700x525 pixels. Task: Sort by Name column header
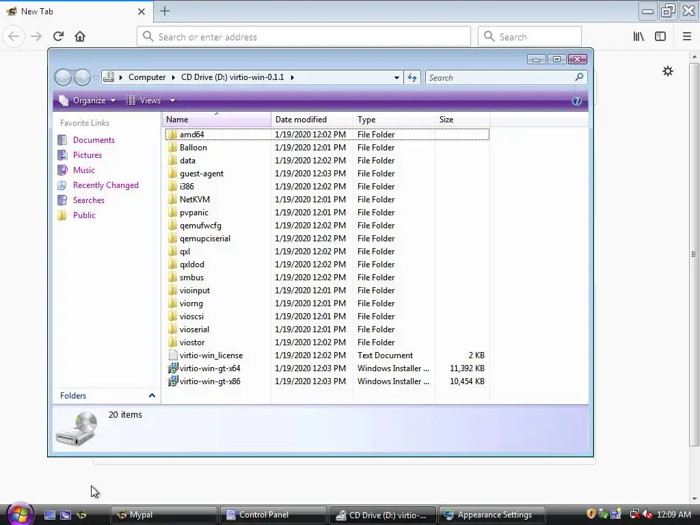(x=217, y=119)
